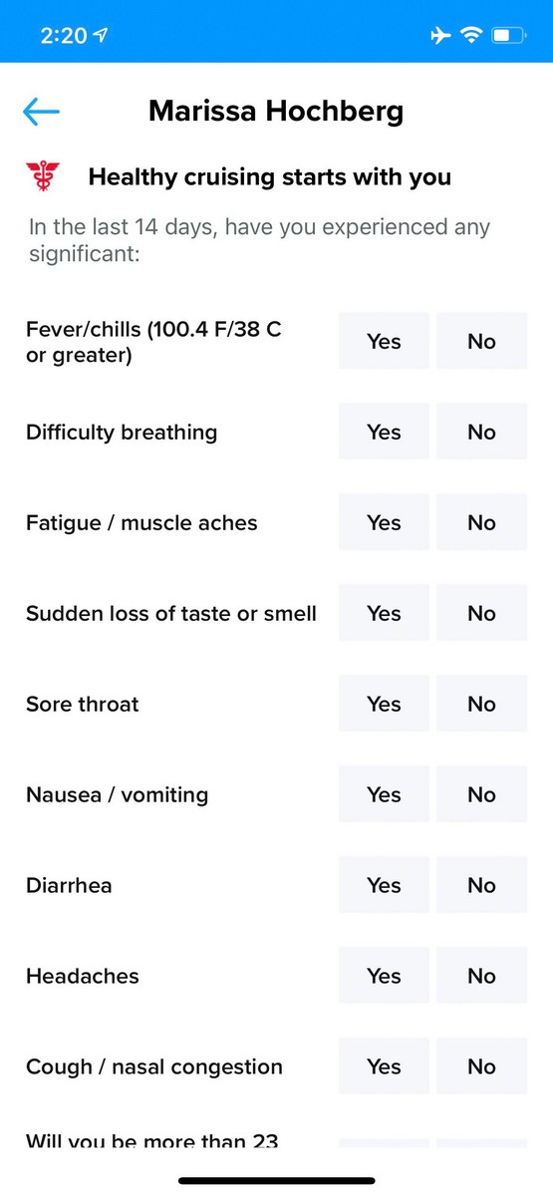This screenshot has width=553, height=1196.
Task: Select No for Headaches
Action: coord(481,976)
